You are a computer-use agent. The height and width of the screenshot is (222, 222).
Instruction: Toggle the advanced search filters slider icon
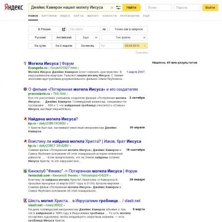pos(118,8)
